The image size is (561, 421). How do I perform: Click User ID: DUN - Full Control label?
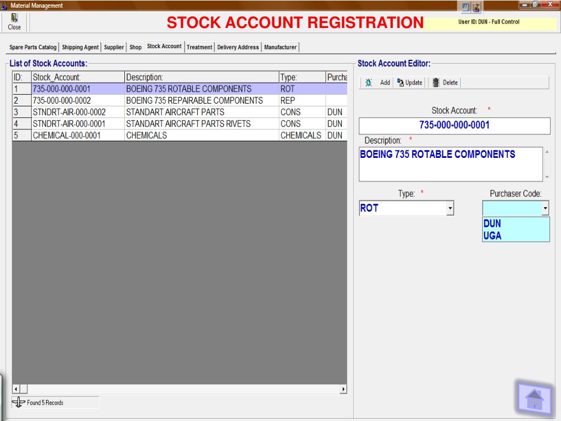tap(489, 22)
